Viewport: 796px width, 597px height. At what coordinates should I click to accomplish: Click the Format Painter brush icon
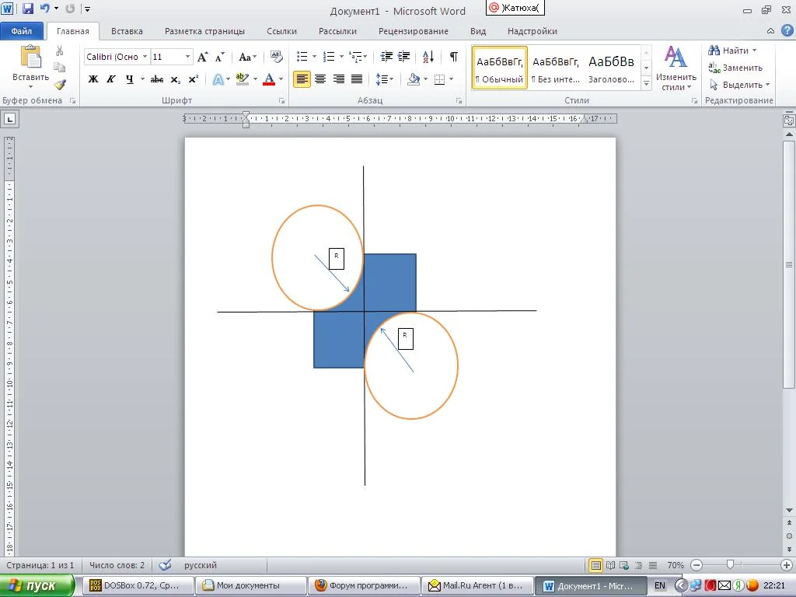click(x=60, y=85)
